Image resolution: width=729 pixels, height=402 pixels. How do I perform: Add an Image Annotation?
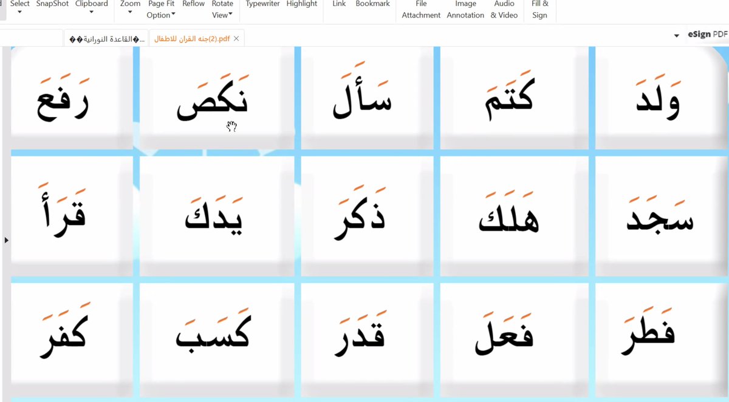(x=465, y=9)
